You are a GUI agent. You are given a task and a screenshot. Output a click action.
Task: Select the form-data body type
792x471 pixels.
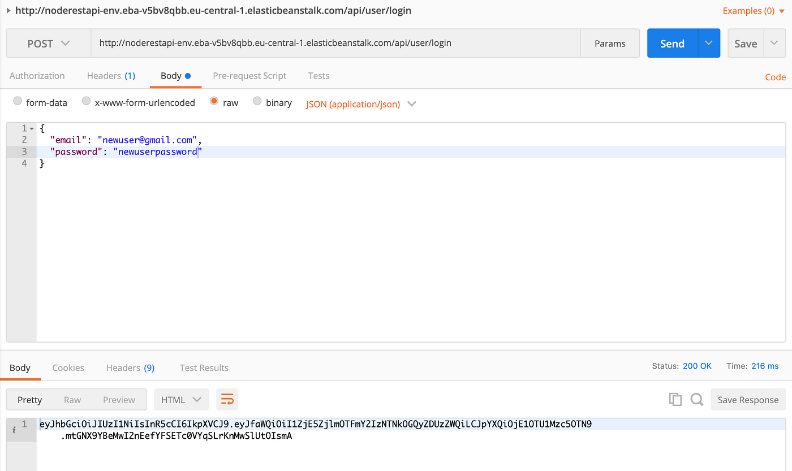point(18,101)
